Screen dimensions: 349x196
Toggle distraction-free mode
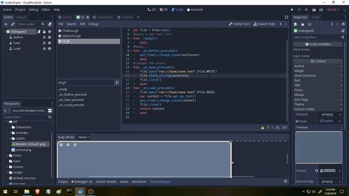(x=286, y=17)
